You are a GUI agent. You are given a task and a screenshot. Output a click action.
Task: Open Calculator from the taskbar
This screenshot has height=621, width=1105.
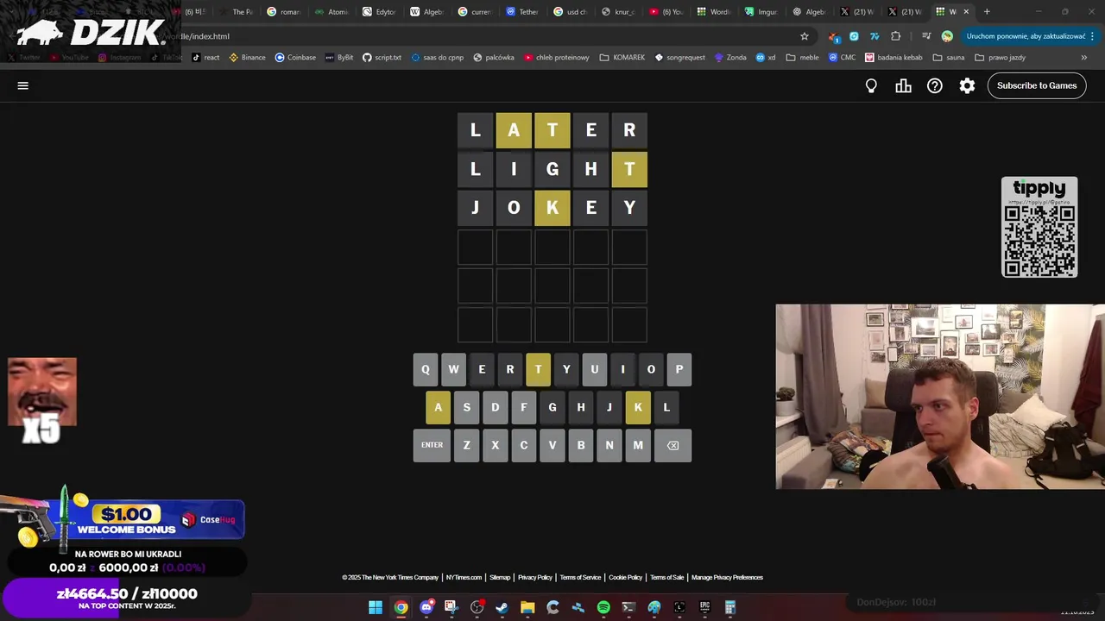coord(730,607)
